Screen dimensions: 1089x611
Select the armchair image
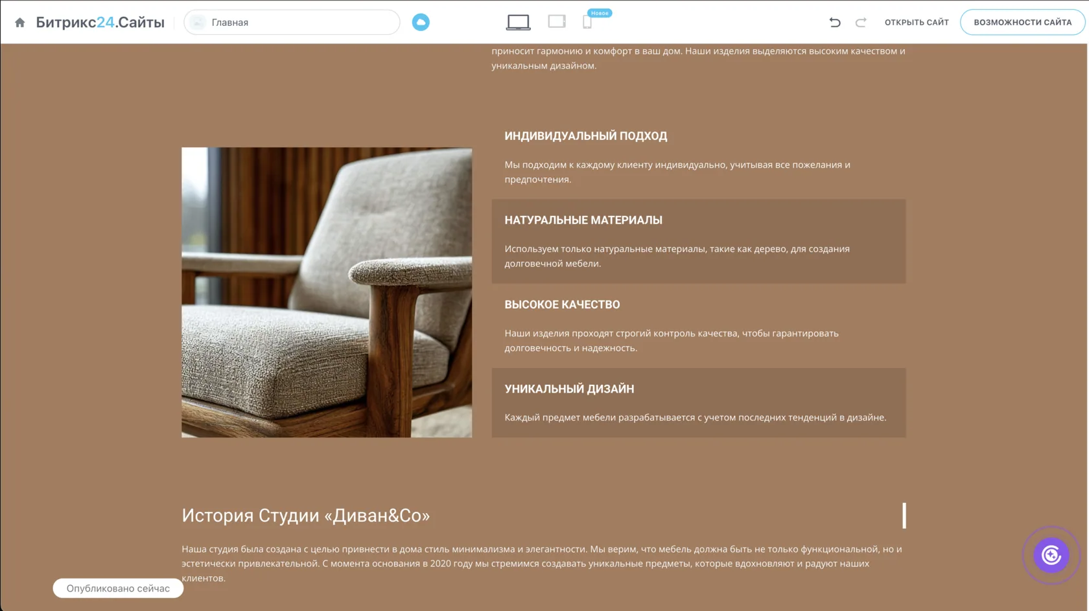click(327, 292)
